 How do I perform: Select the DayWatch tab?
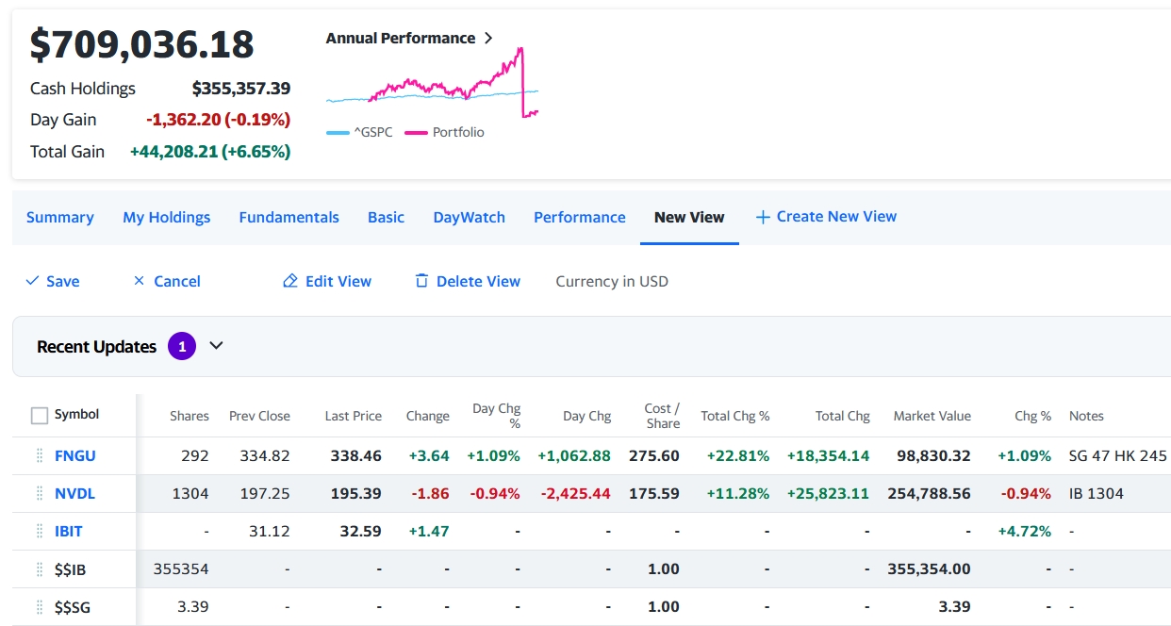(469, 217)
